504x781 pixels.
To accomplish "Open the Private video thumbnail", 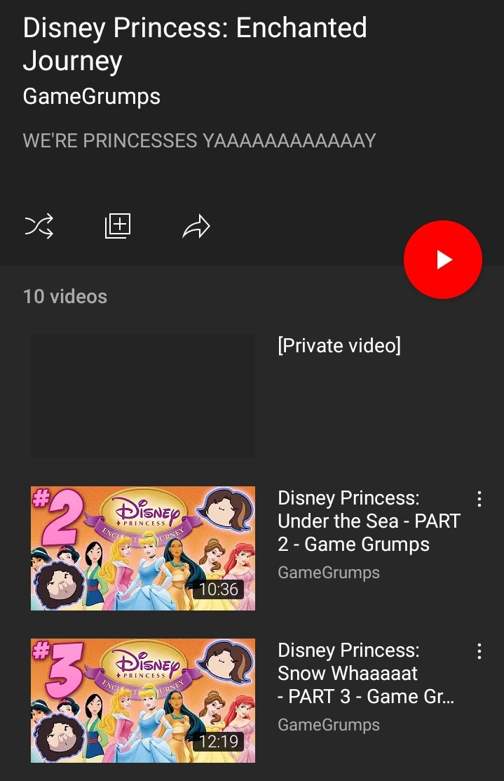I will pos(143,396).
